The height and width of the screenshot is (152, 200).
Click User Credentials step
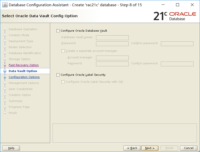(x=21, y=89)
